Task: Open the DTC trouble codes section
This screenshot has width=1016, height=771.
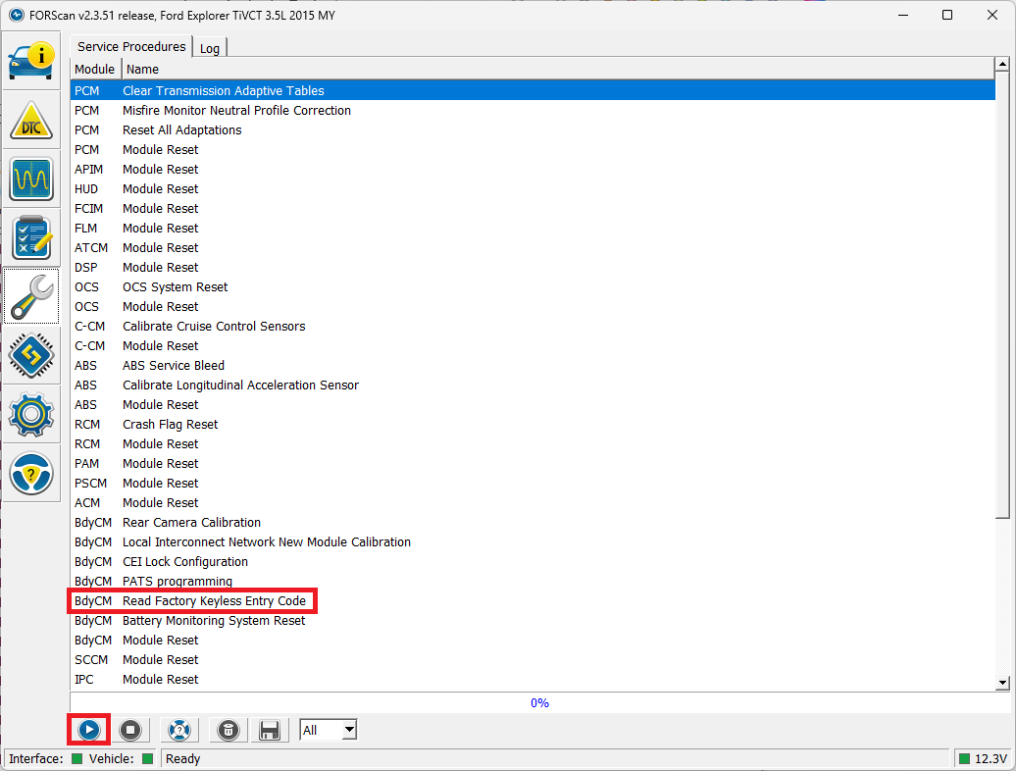Action: tap(31, 120)
